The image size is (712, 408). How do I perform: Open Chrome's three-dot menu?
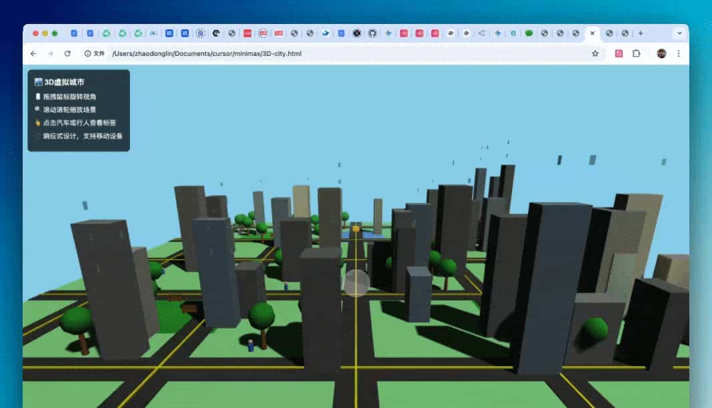click(679, 53)
